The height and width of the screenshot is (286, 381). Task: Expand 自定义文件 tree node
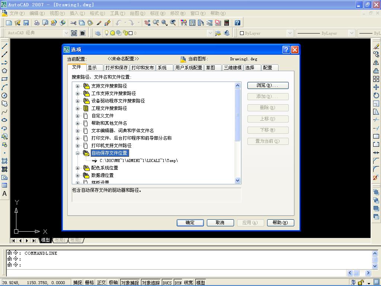pos(77,116)
